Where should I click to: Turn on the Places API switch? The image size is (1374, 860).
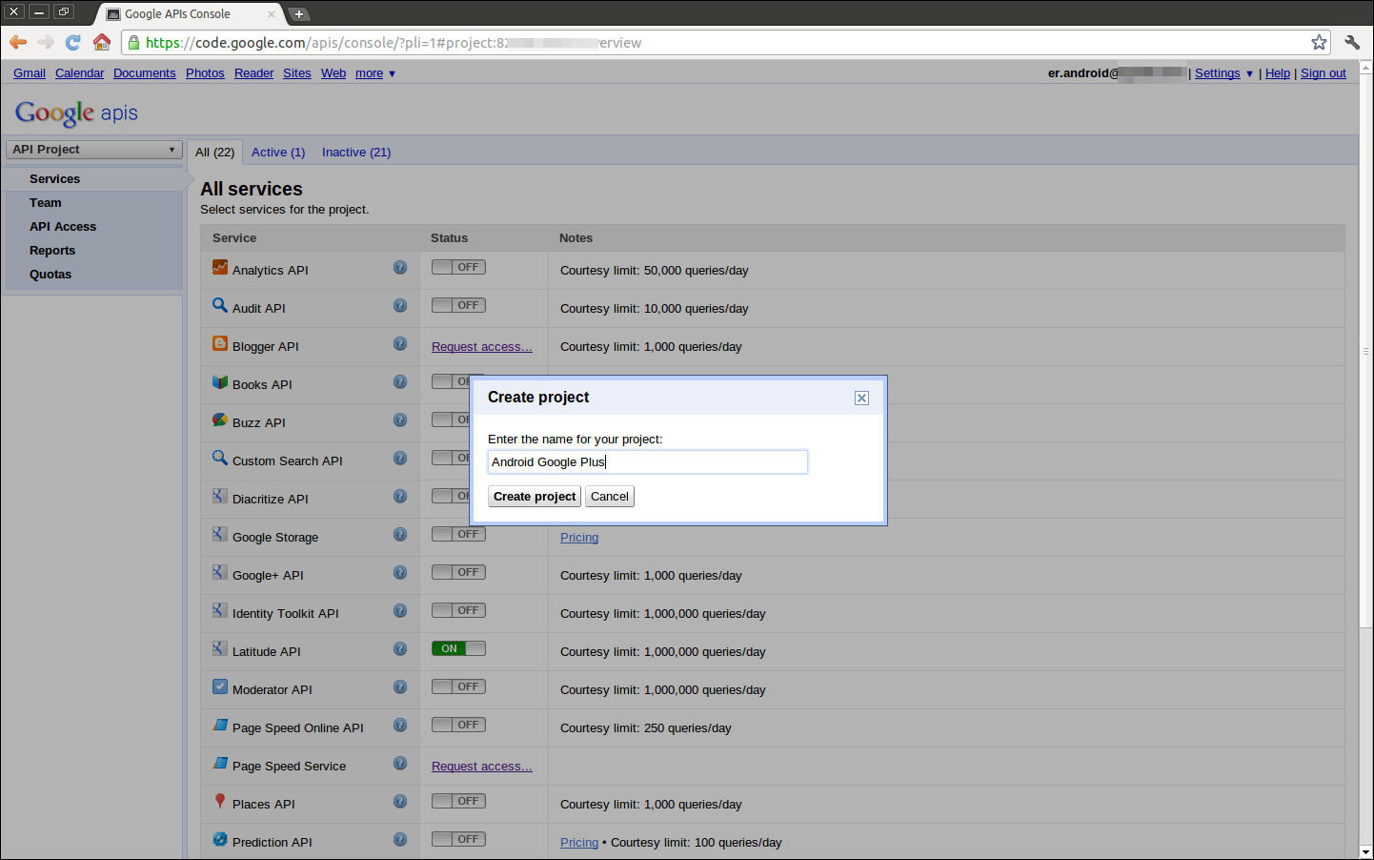tap(458, 802)
